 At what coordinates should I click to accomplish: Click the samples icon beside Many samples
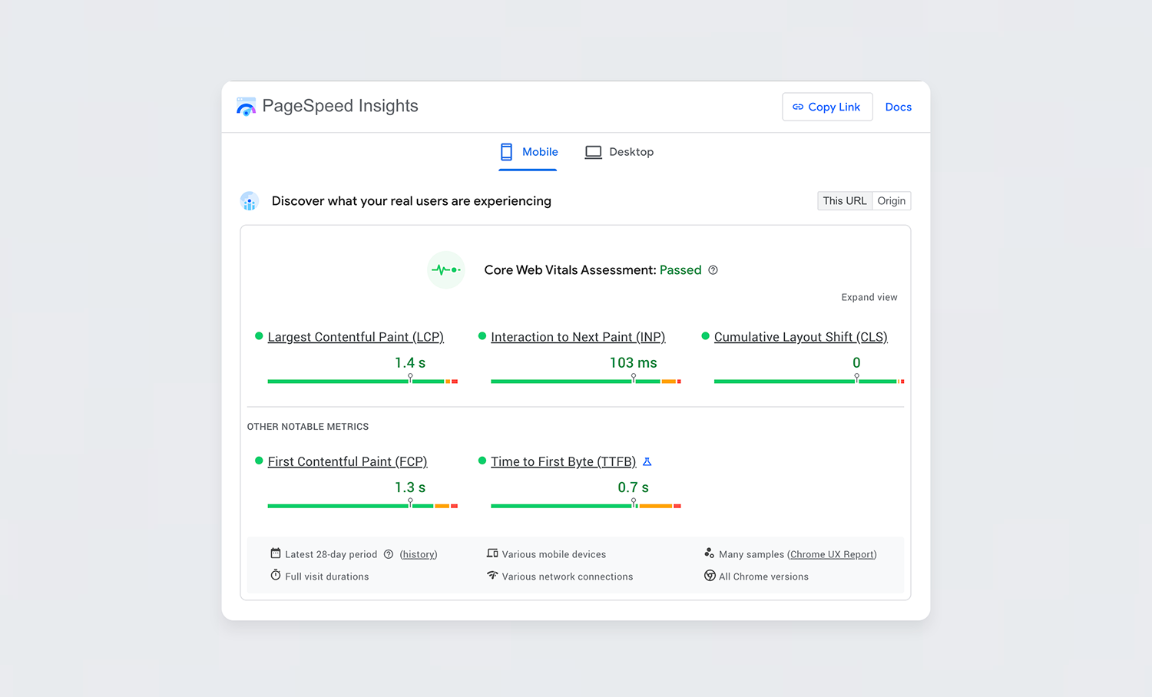(709, 553)
